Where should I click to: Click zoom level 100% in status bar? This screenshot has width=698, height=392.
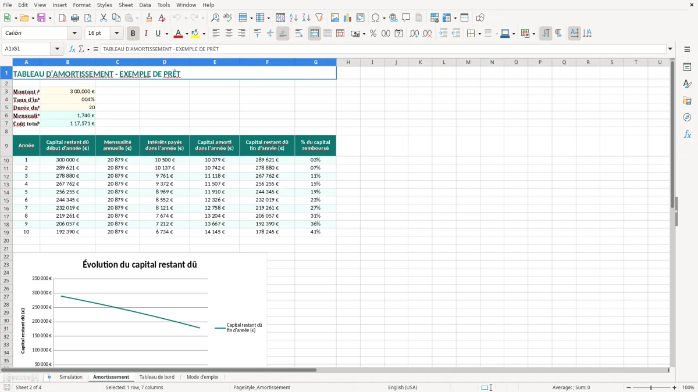tap(688, 387)
